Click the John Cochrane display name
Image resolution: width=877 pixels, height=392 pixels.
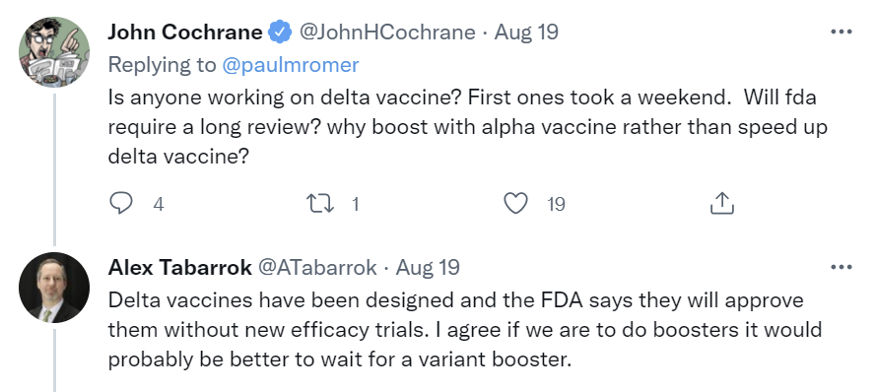[185, 32]
